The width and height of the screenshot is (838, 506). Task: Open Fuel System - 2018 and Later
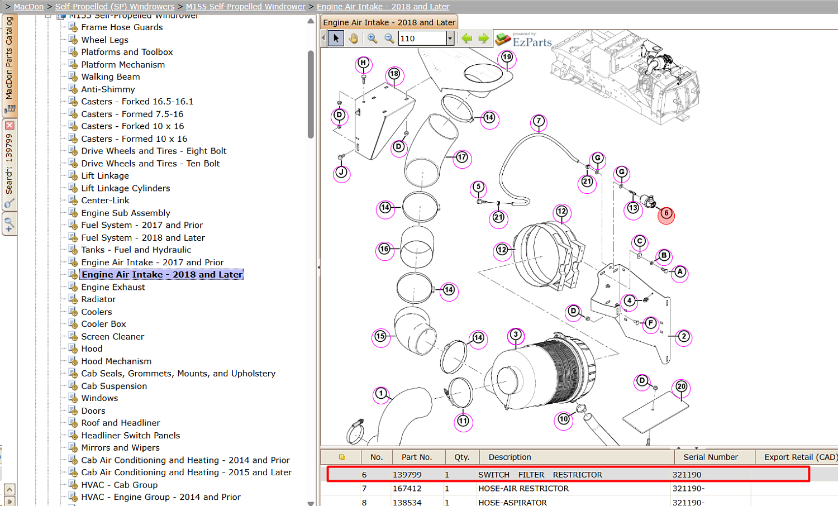click(143, 237)
